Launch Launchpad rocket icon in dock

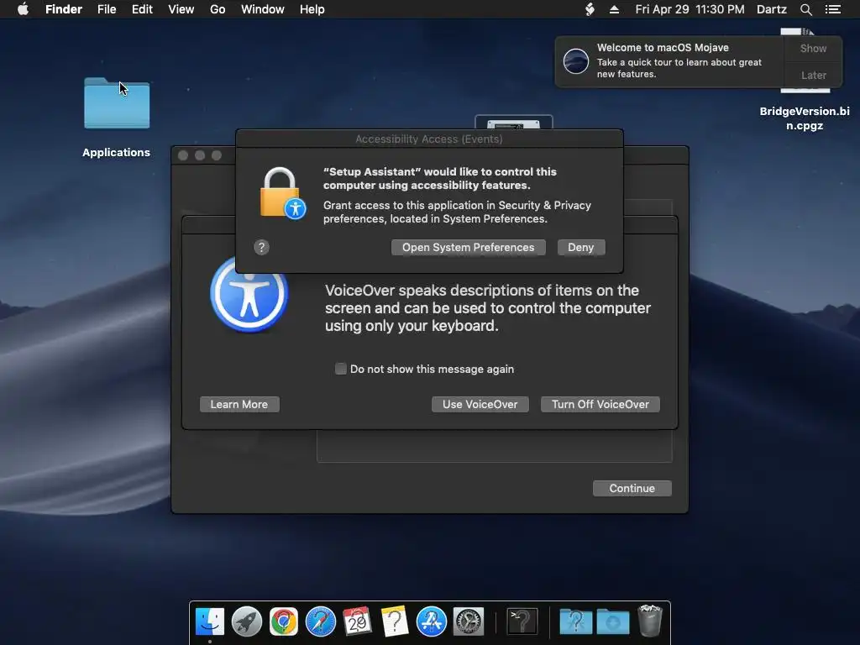point(247,621)
